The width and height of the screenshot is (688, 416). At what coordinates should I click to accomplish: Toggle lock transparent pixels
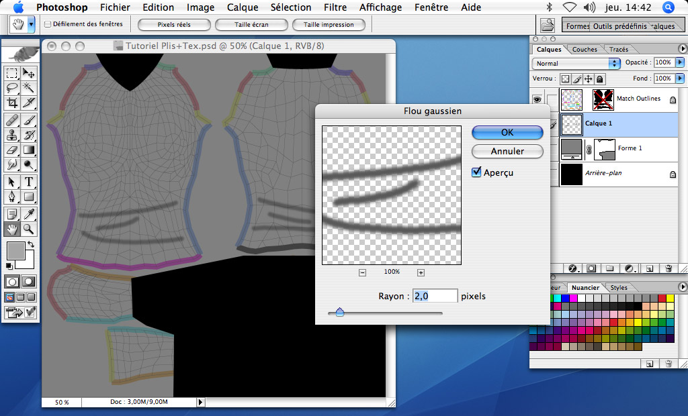coord(566,79)
